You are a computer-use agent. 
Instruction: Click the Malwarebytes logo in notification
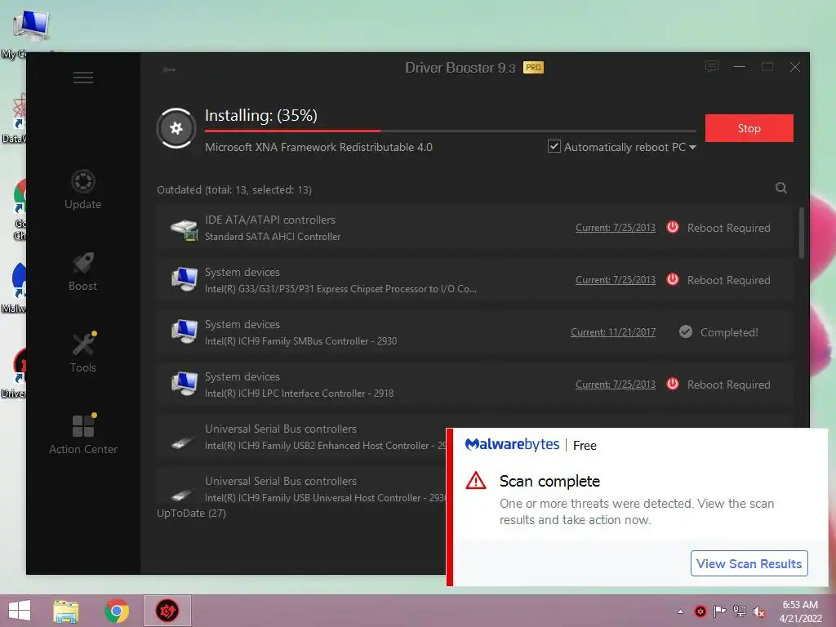tap(512, 444)
